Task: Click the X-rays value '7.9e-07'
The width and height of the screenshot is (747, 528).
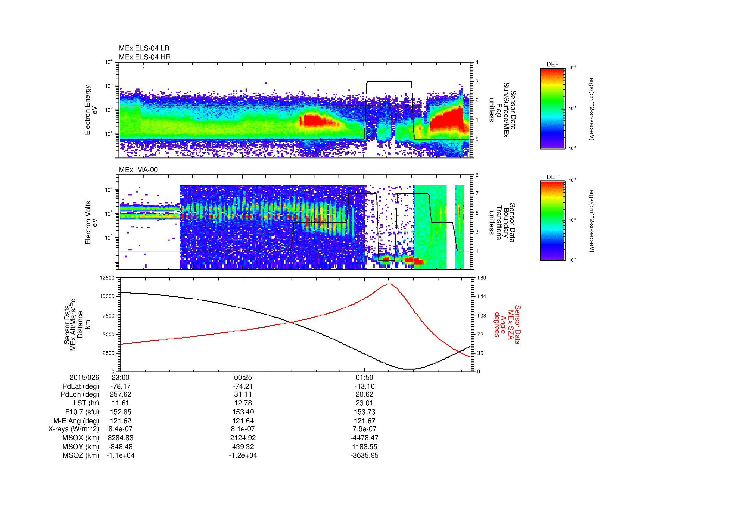Action: 364,429
